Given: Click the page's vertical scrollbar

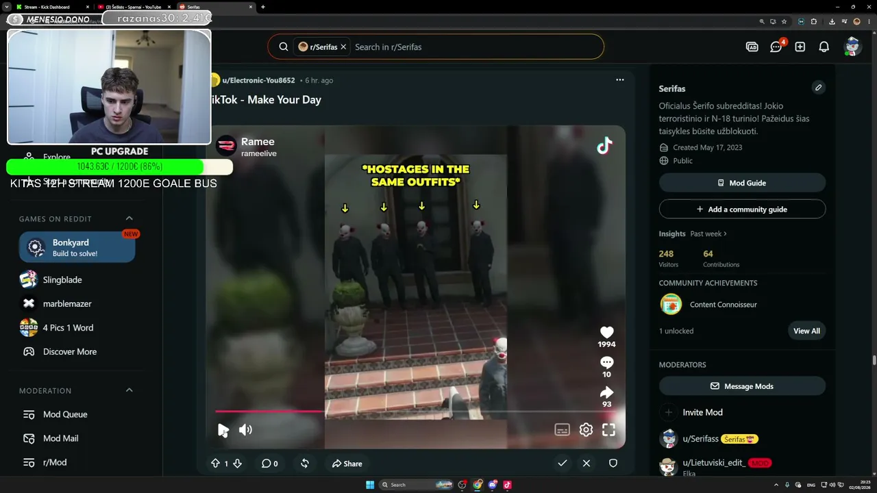Looking at the screenshot, I should (874, 359).
